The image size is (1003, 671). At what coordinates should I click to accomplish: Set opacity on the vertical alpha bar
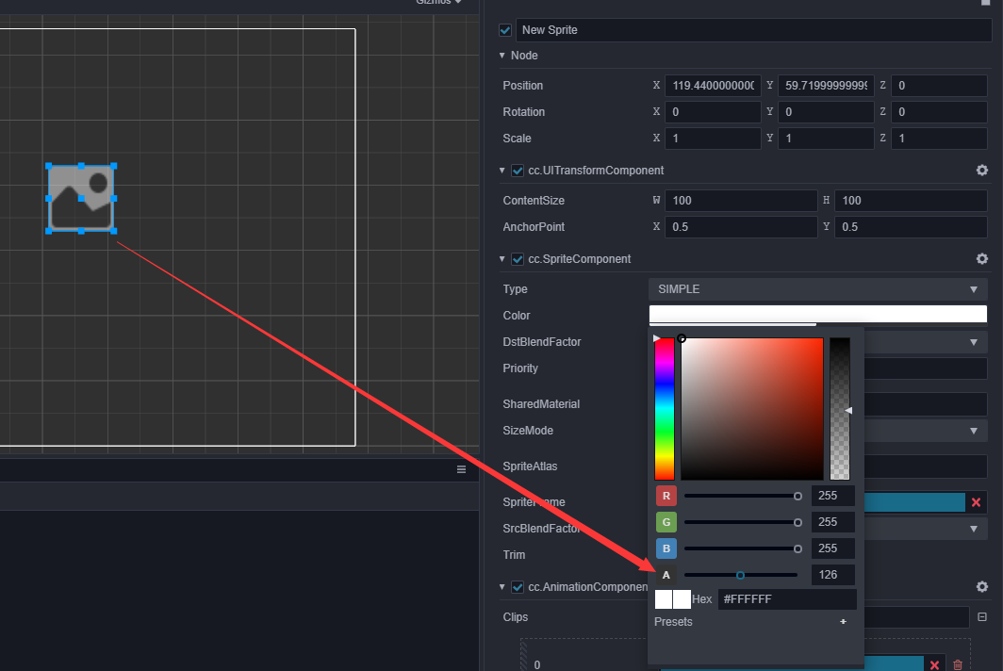[840, 409]
